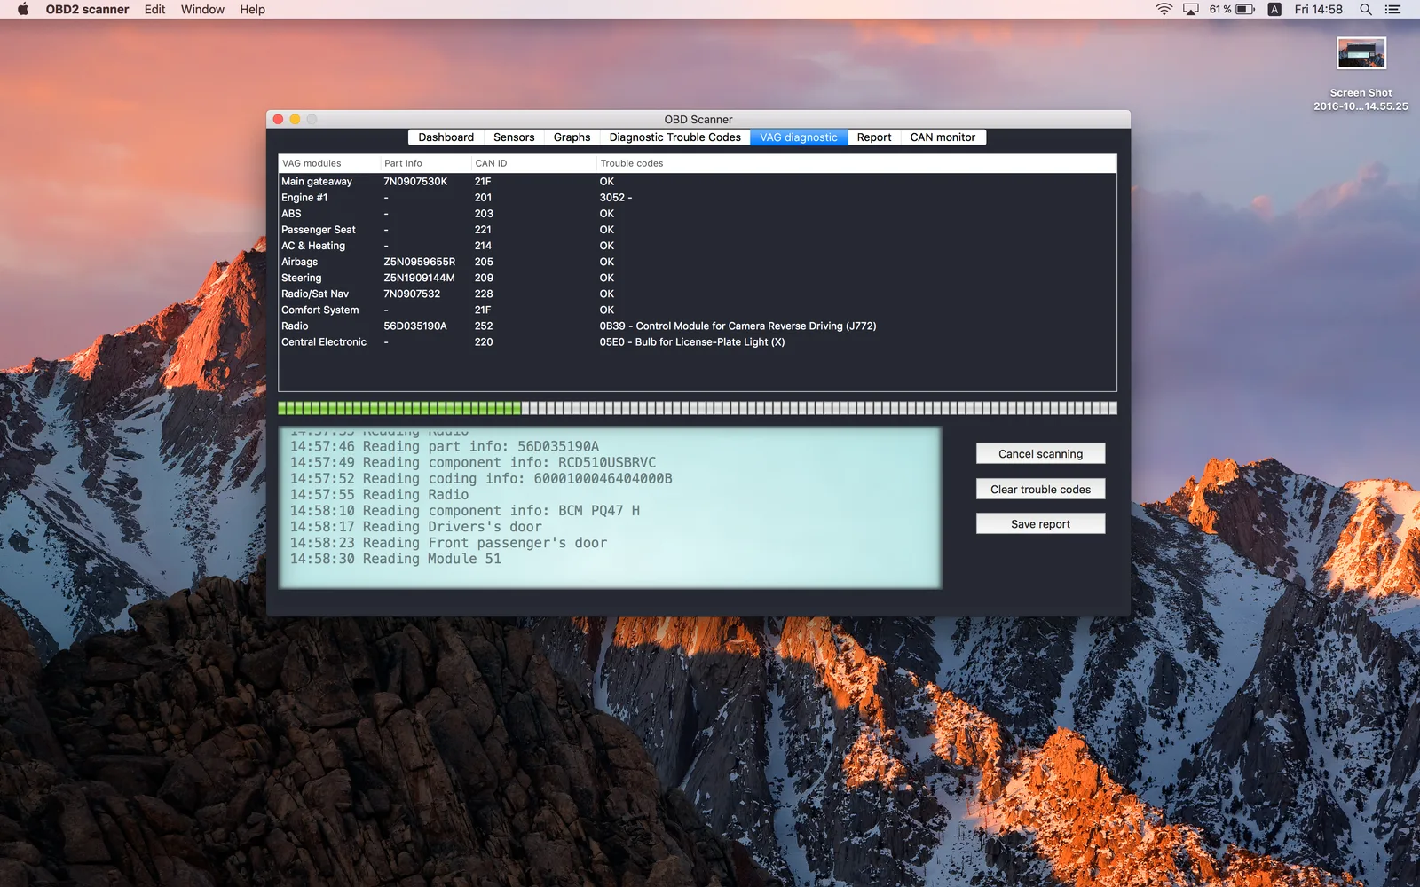Screen dimensions: 1420x887
Task: Select the Radio/Sat Nav module row
Action: tap(698, 294)
